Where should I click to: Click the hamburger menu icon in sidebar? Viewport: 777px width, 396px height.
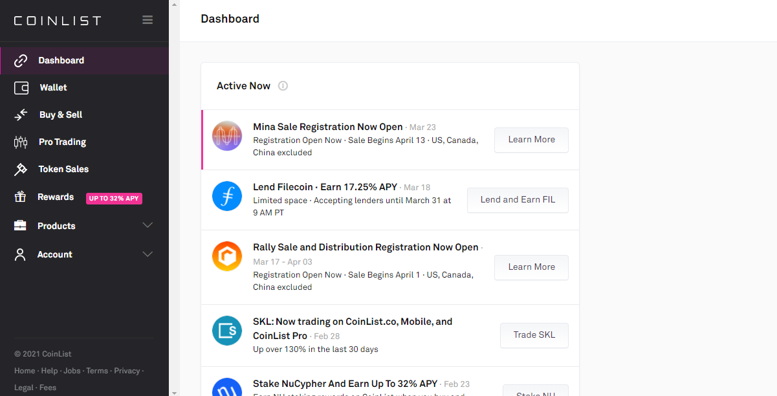148,20
